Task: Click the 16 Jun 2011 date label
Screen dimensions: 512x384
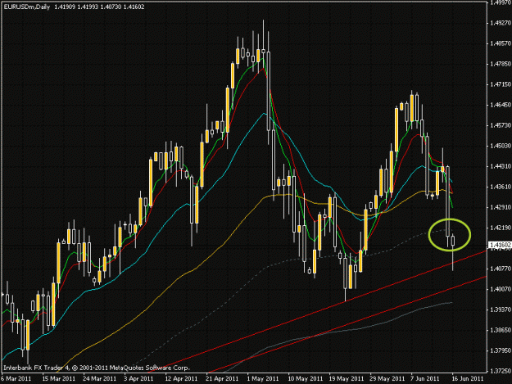Action: 467,379
